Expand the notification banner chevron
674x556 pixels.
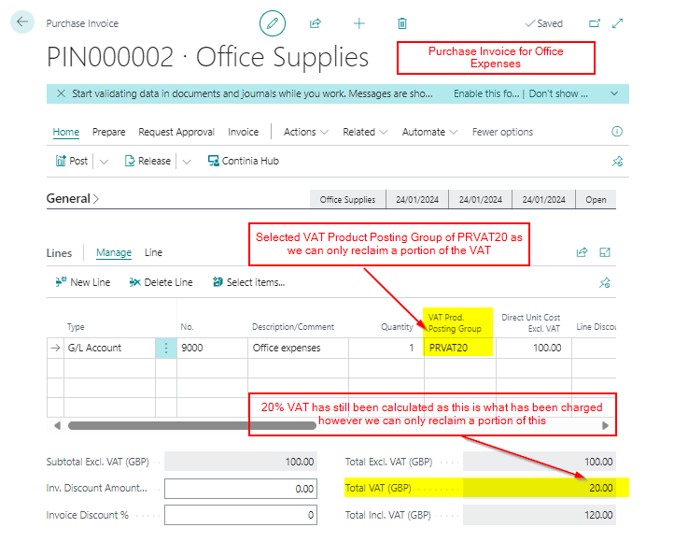point(613,93)
